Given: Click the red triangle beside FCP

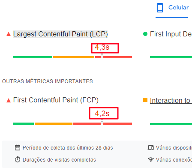Looking at the screenshot, I should [9, 100].
